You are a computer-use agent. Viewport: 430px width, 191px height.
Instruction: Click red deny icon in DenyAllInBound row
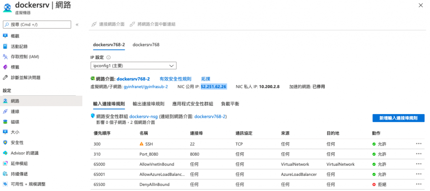click(x=374, y=185)
